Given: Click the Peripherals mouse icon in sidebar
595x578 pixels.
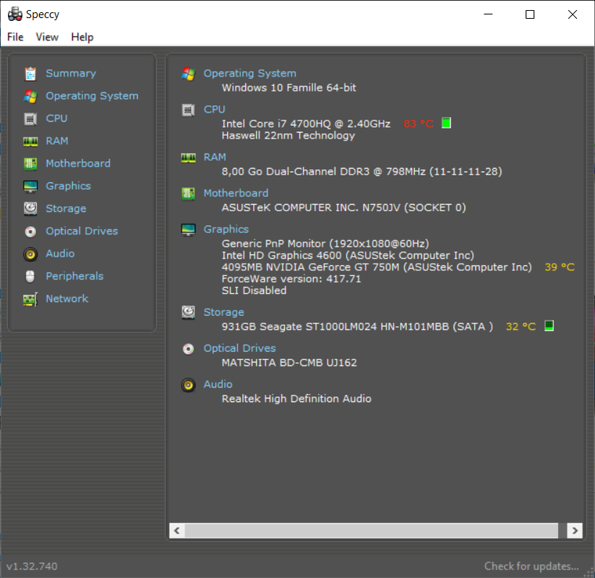Looking at the screenshot, I should click(30, 277).
